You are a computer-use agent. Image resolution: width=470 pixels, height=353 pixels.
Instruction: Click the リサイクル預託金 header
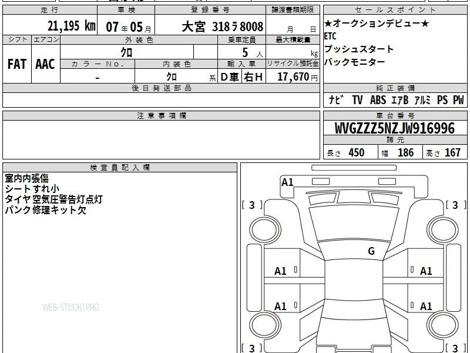293,64
